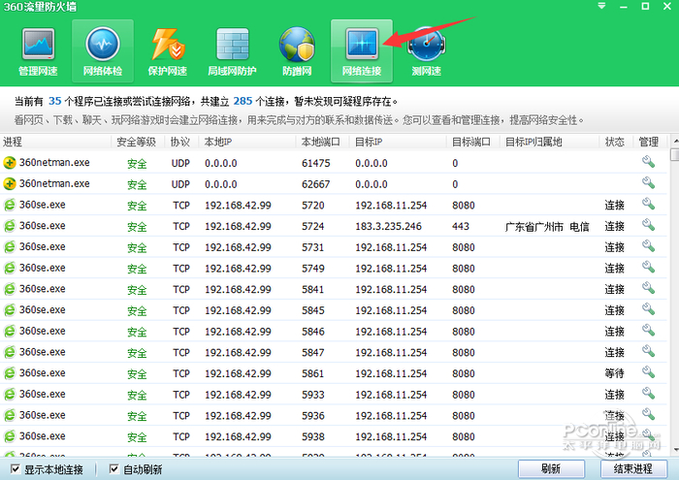
Task: Click the wrench icon for first 360netman.exe row
Action: click(648, 162)
